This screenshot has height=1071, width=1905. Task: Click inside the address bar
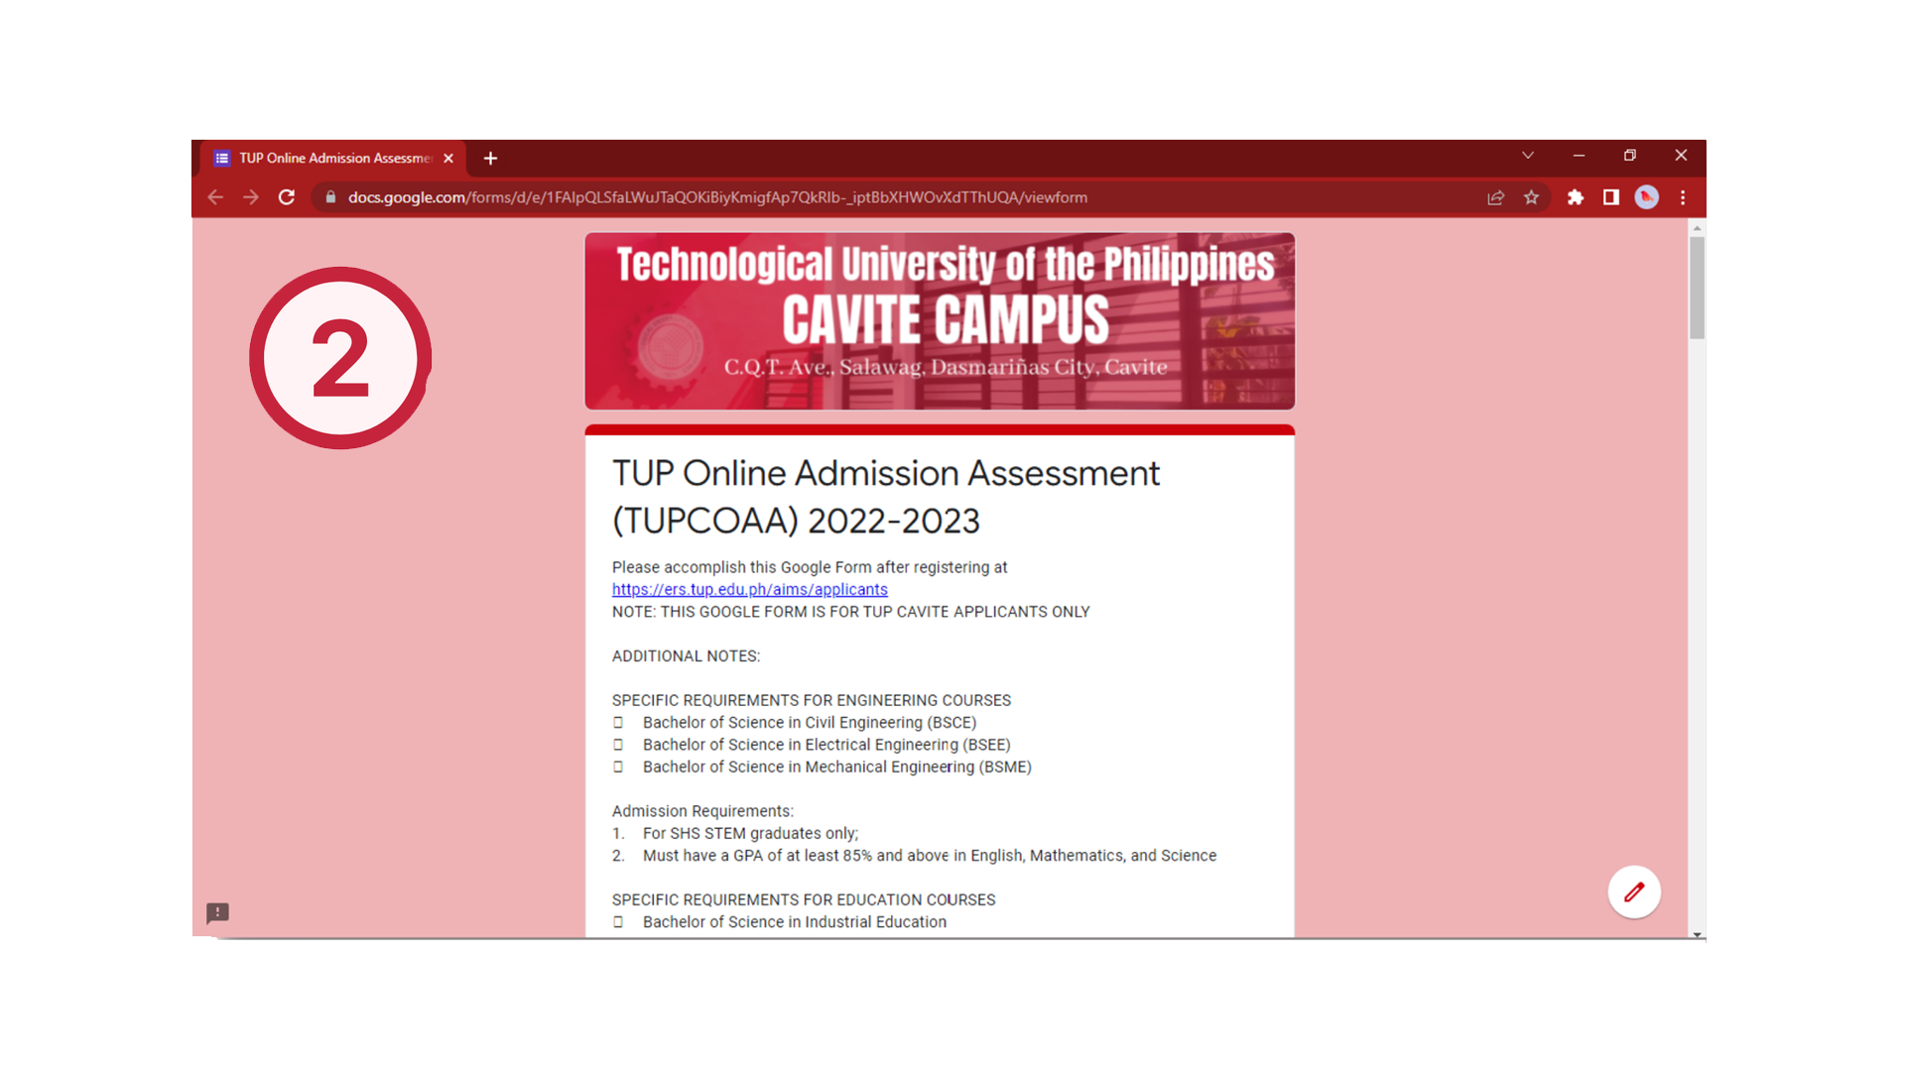point(794,197)
